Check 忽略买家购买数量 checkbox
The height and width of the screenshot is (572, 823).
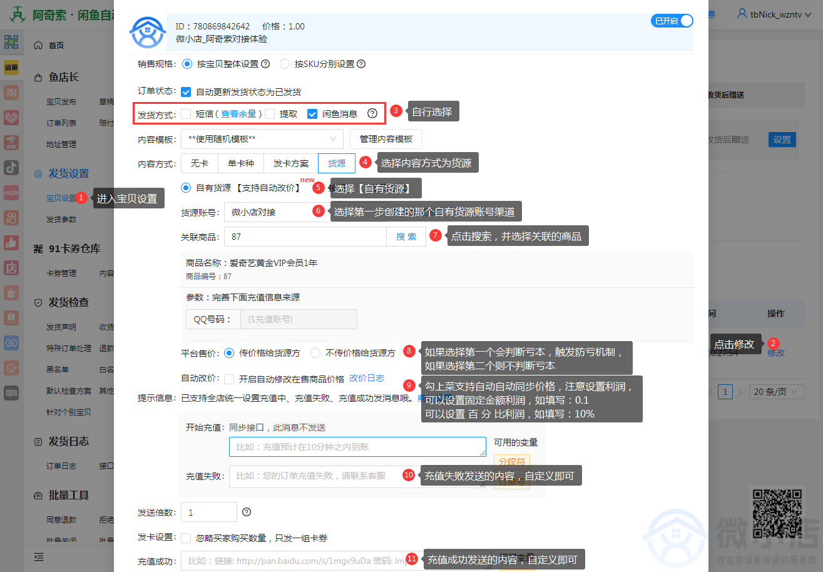(186, 538)
